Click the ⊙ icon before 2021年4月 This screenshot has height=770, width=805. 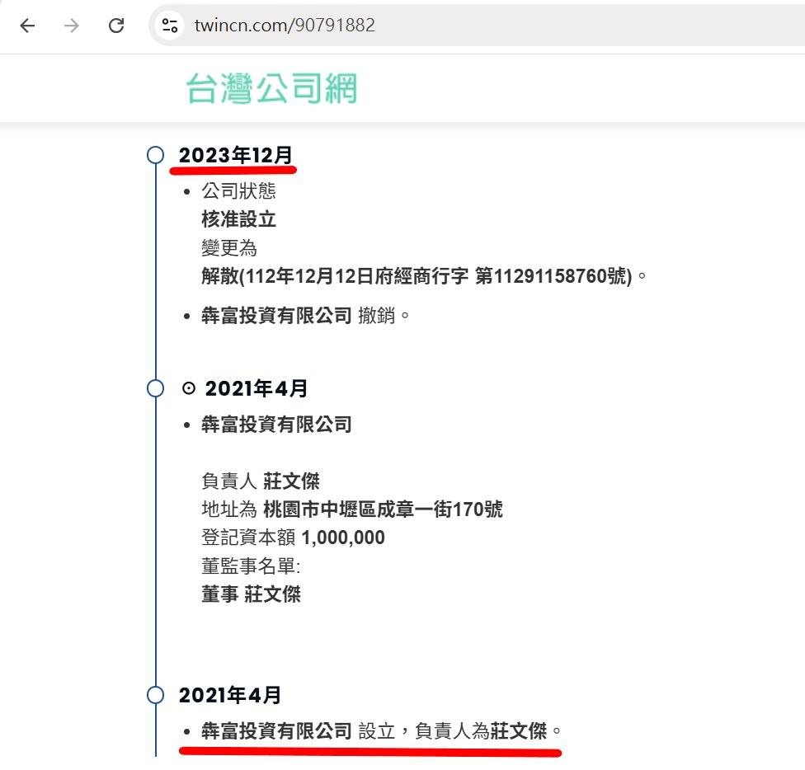pyautogui.click(x=188, y=388)
